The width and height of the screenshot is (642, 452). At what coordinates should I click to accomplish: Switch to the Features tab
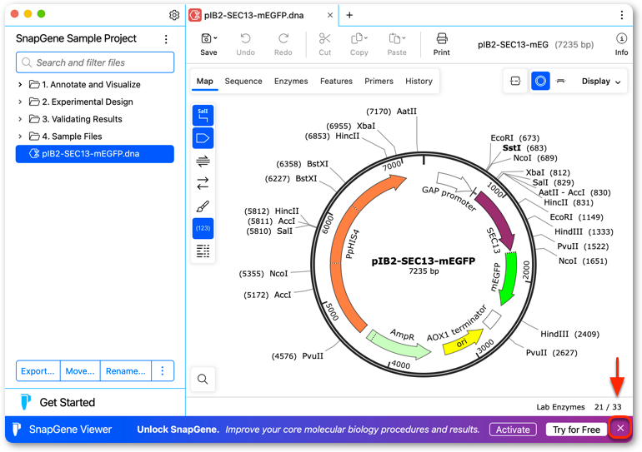click(x=336, y=81)
